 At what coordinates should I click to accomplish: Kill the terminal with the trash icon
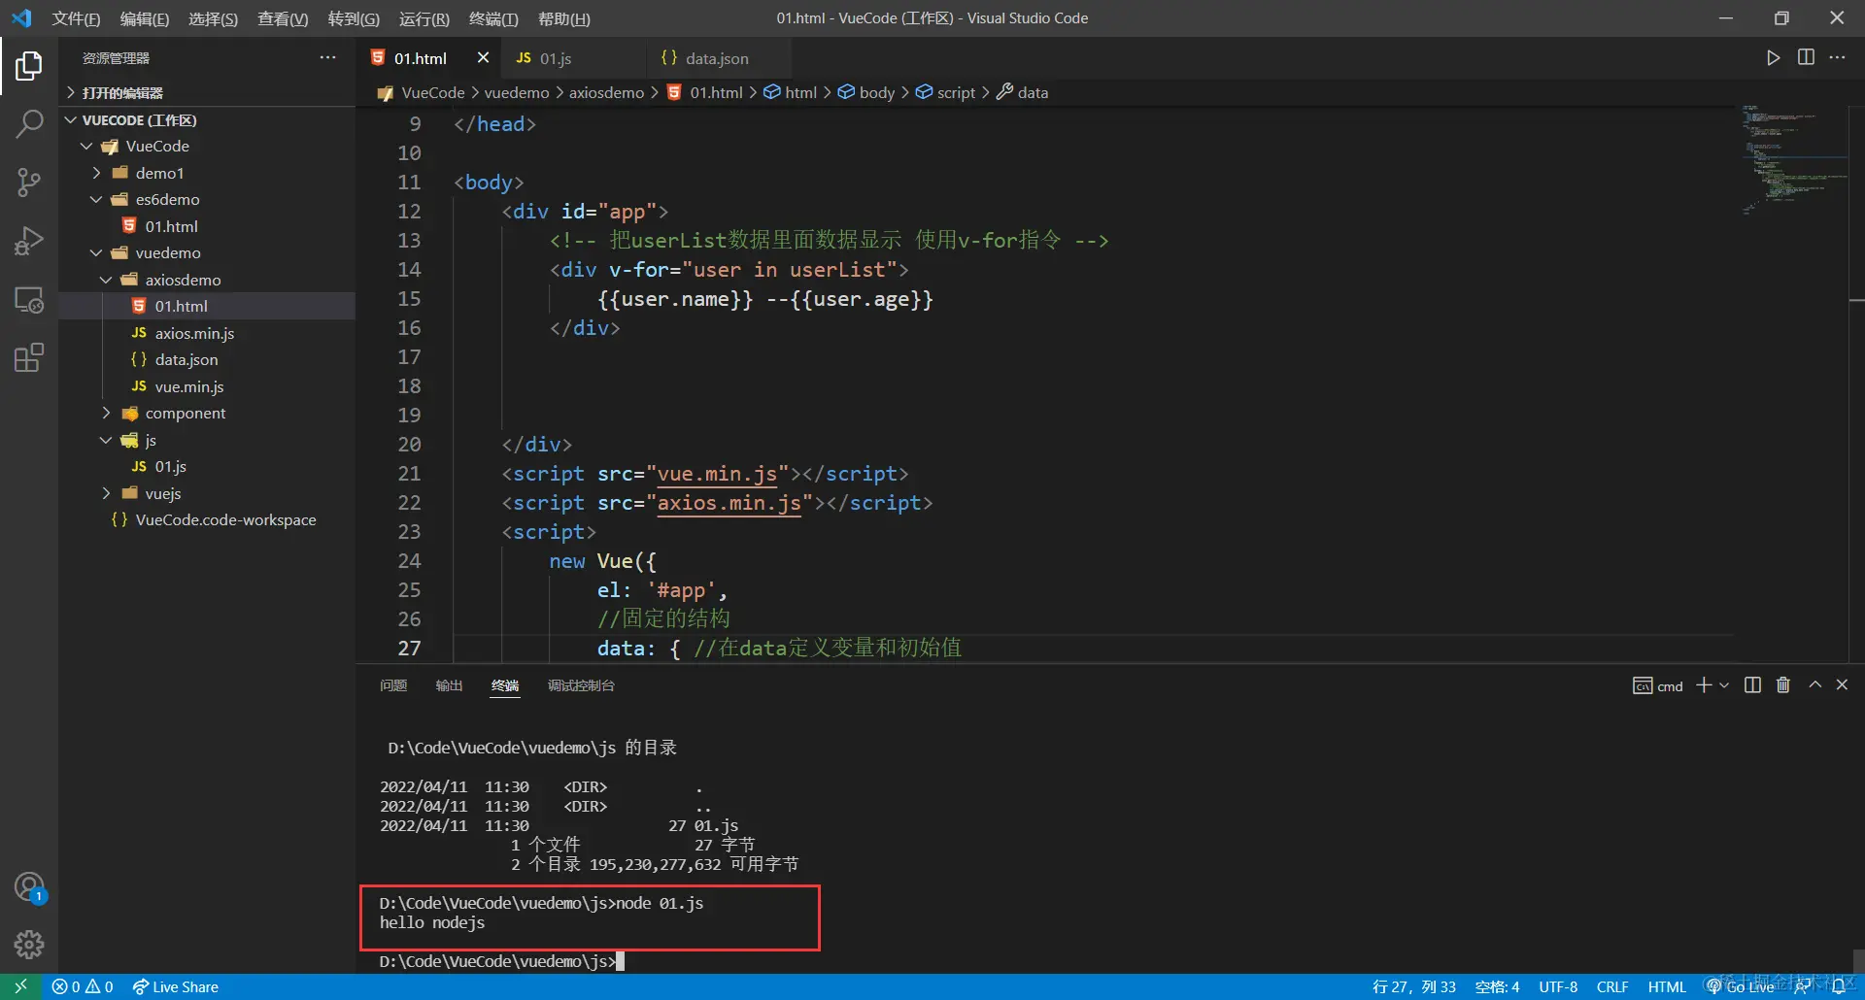pyautogui.click(x=1782, y=684)
